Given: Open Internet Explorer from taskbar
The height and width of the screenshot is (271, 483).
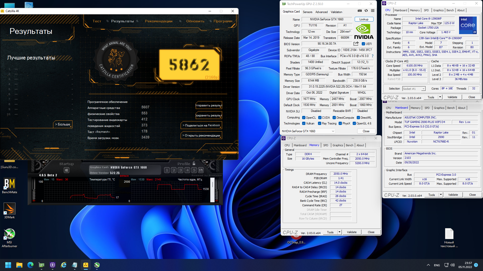Looking at the screenshot, I should (64, 265).
